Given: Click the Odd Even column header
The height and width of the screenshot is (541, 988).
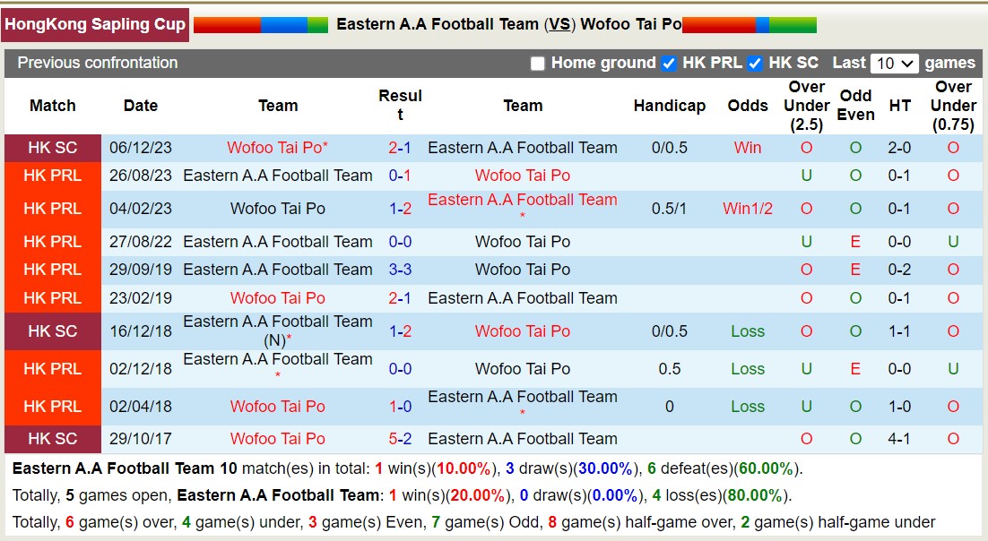Looking at the screenshot, I should click(855, 106).
